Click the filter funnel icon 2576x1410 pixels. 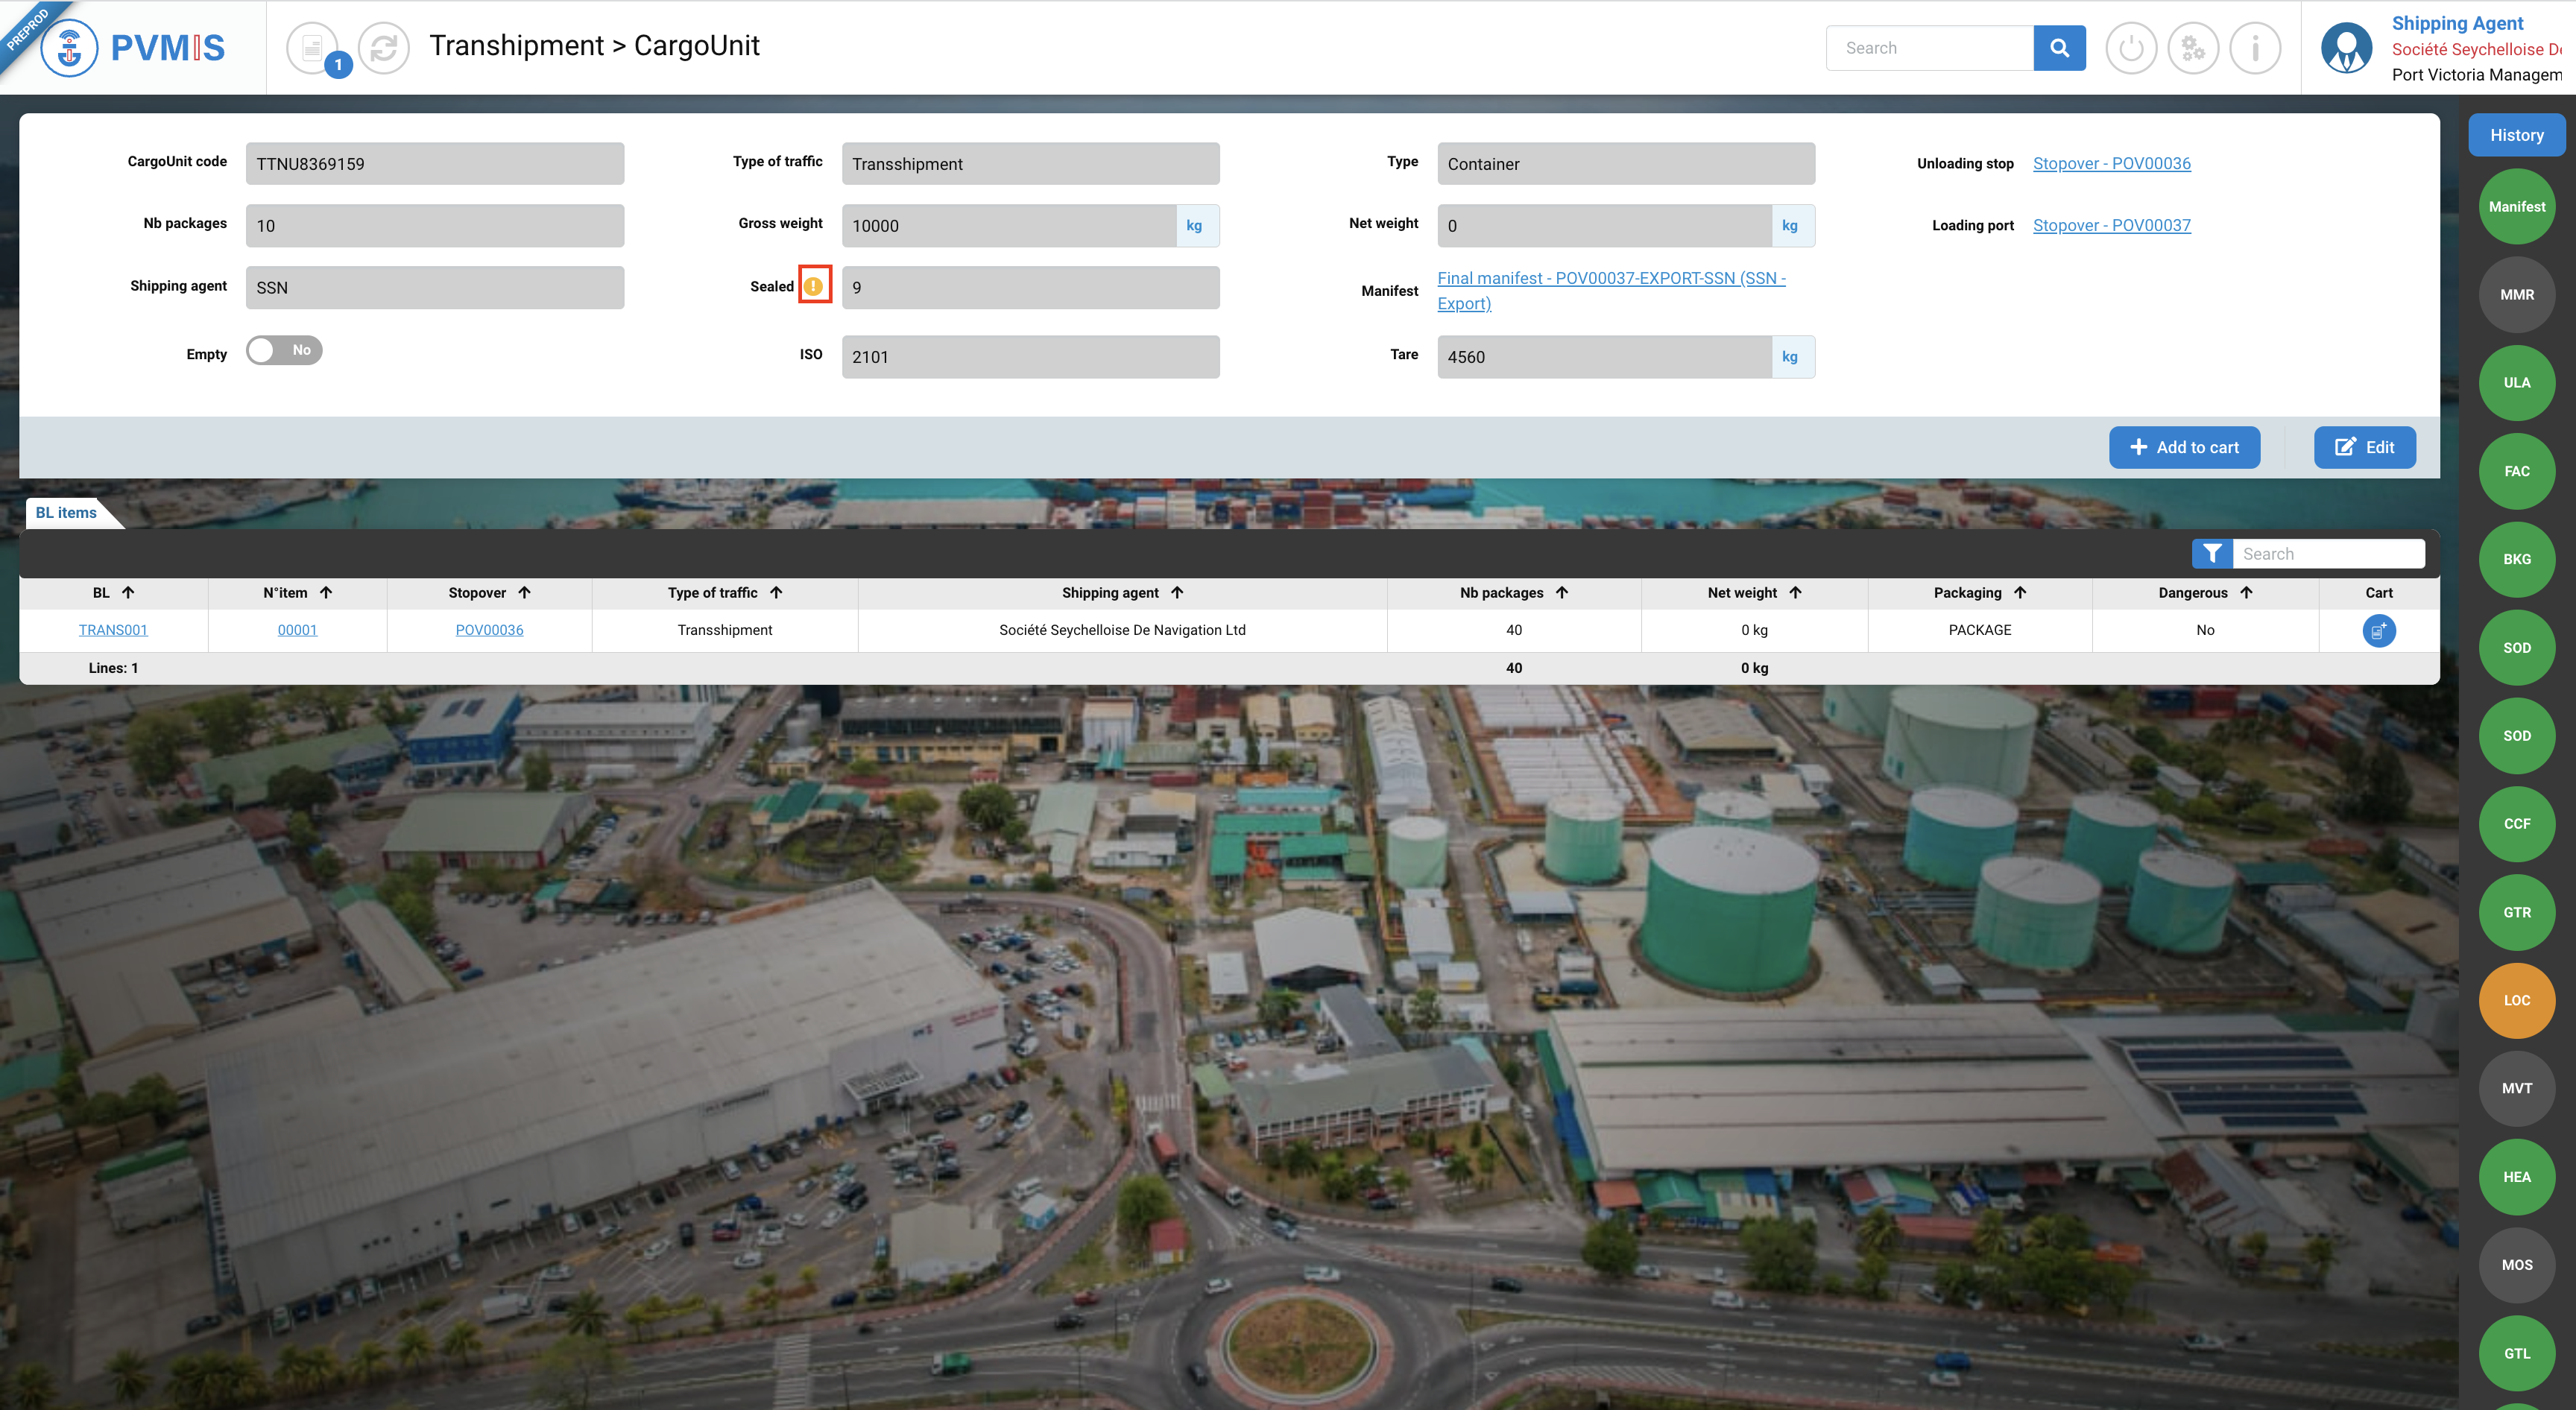[x=2211, y=554]
